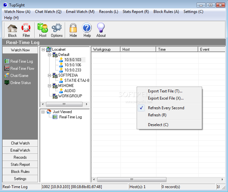Viewport: 228px width, 192px height.
Task: Open Help question mark toolbar icon
Action: pos(87,30)
